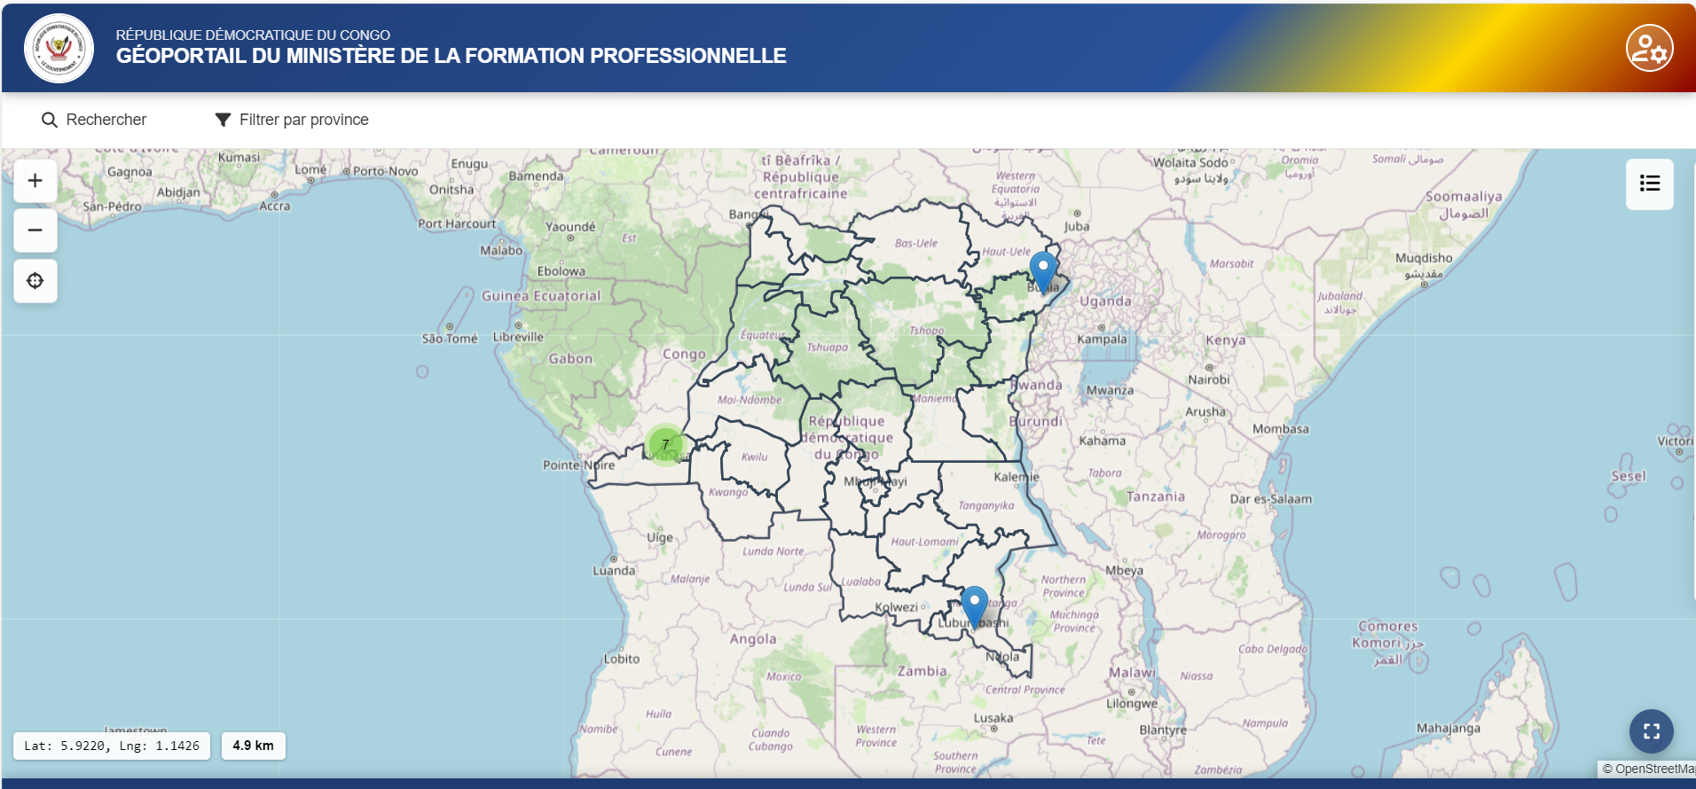Screen dimensions: 1696x789
Task: Open the user settings account icon
Action: tap(1649, 48)
